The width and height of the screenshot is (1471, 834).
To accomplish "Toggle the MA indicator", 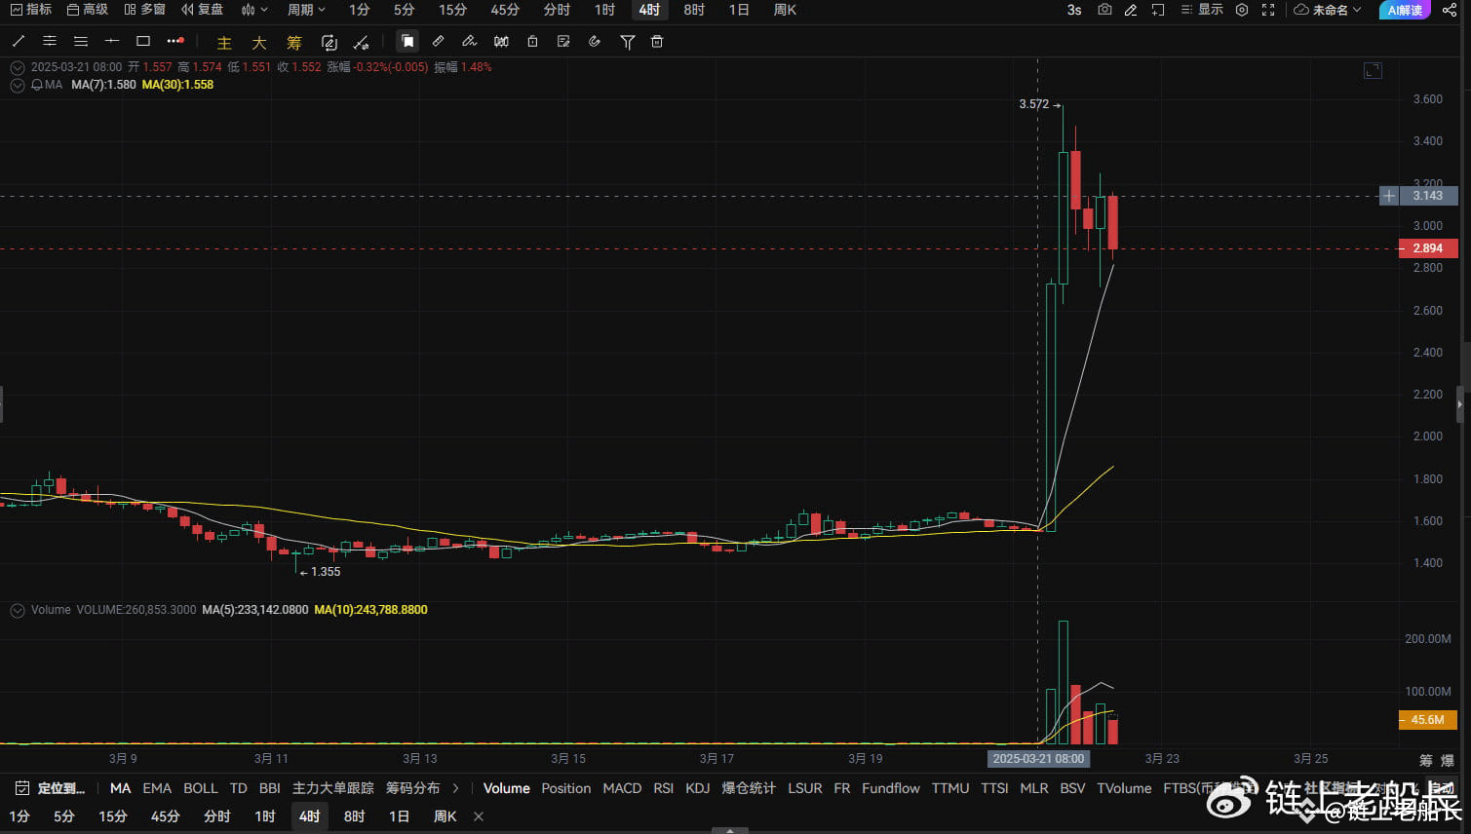I will [120, 788].
